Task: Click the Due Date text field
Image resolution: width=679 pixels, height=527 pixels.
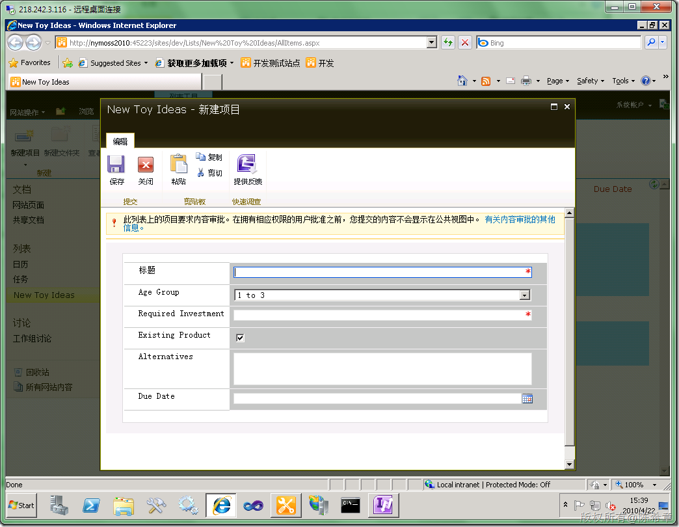Action: 377,398
